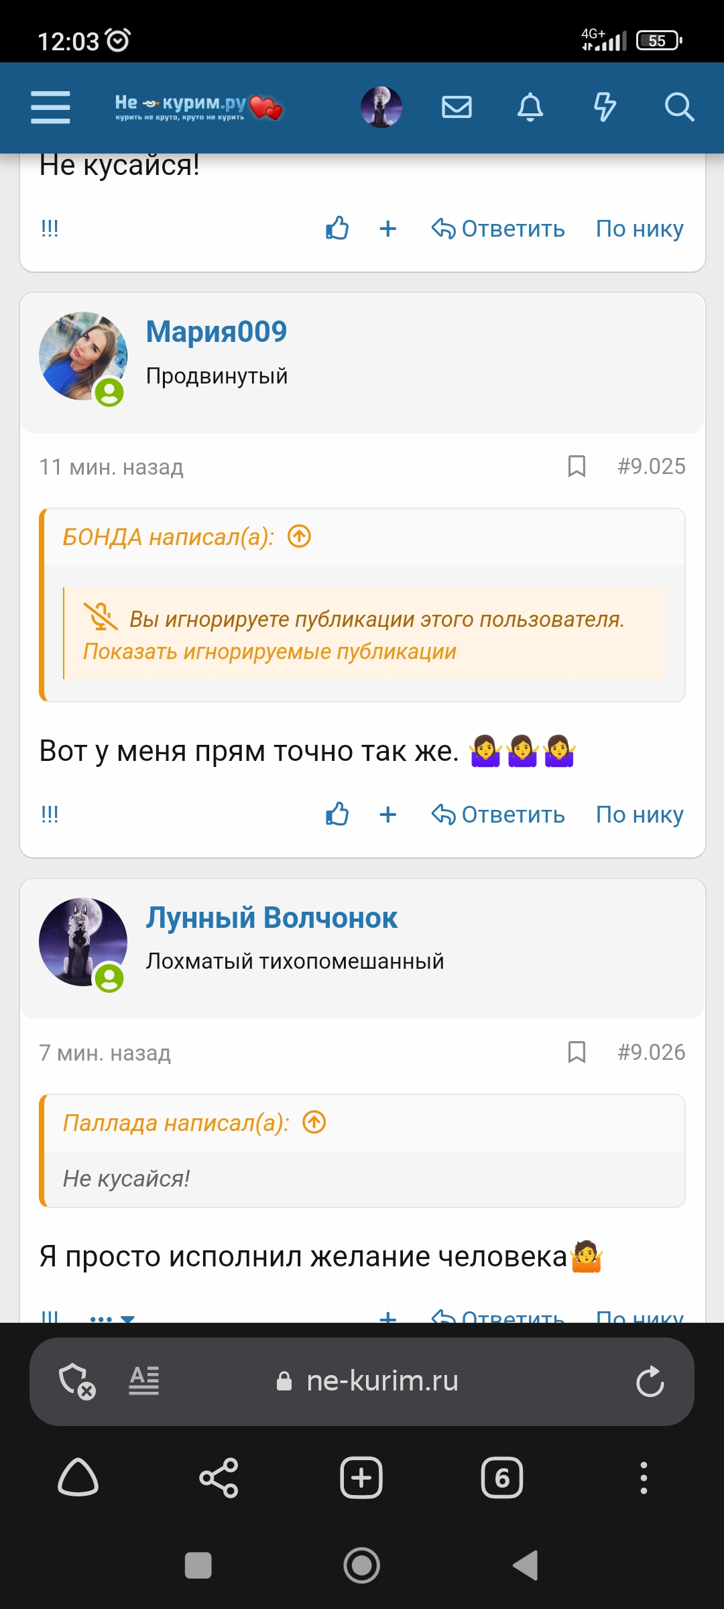Open forum search magnifier
This screenshot has width=724, height=1609.
pos(678,107)
